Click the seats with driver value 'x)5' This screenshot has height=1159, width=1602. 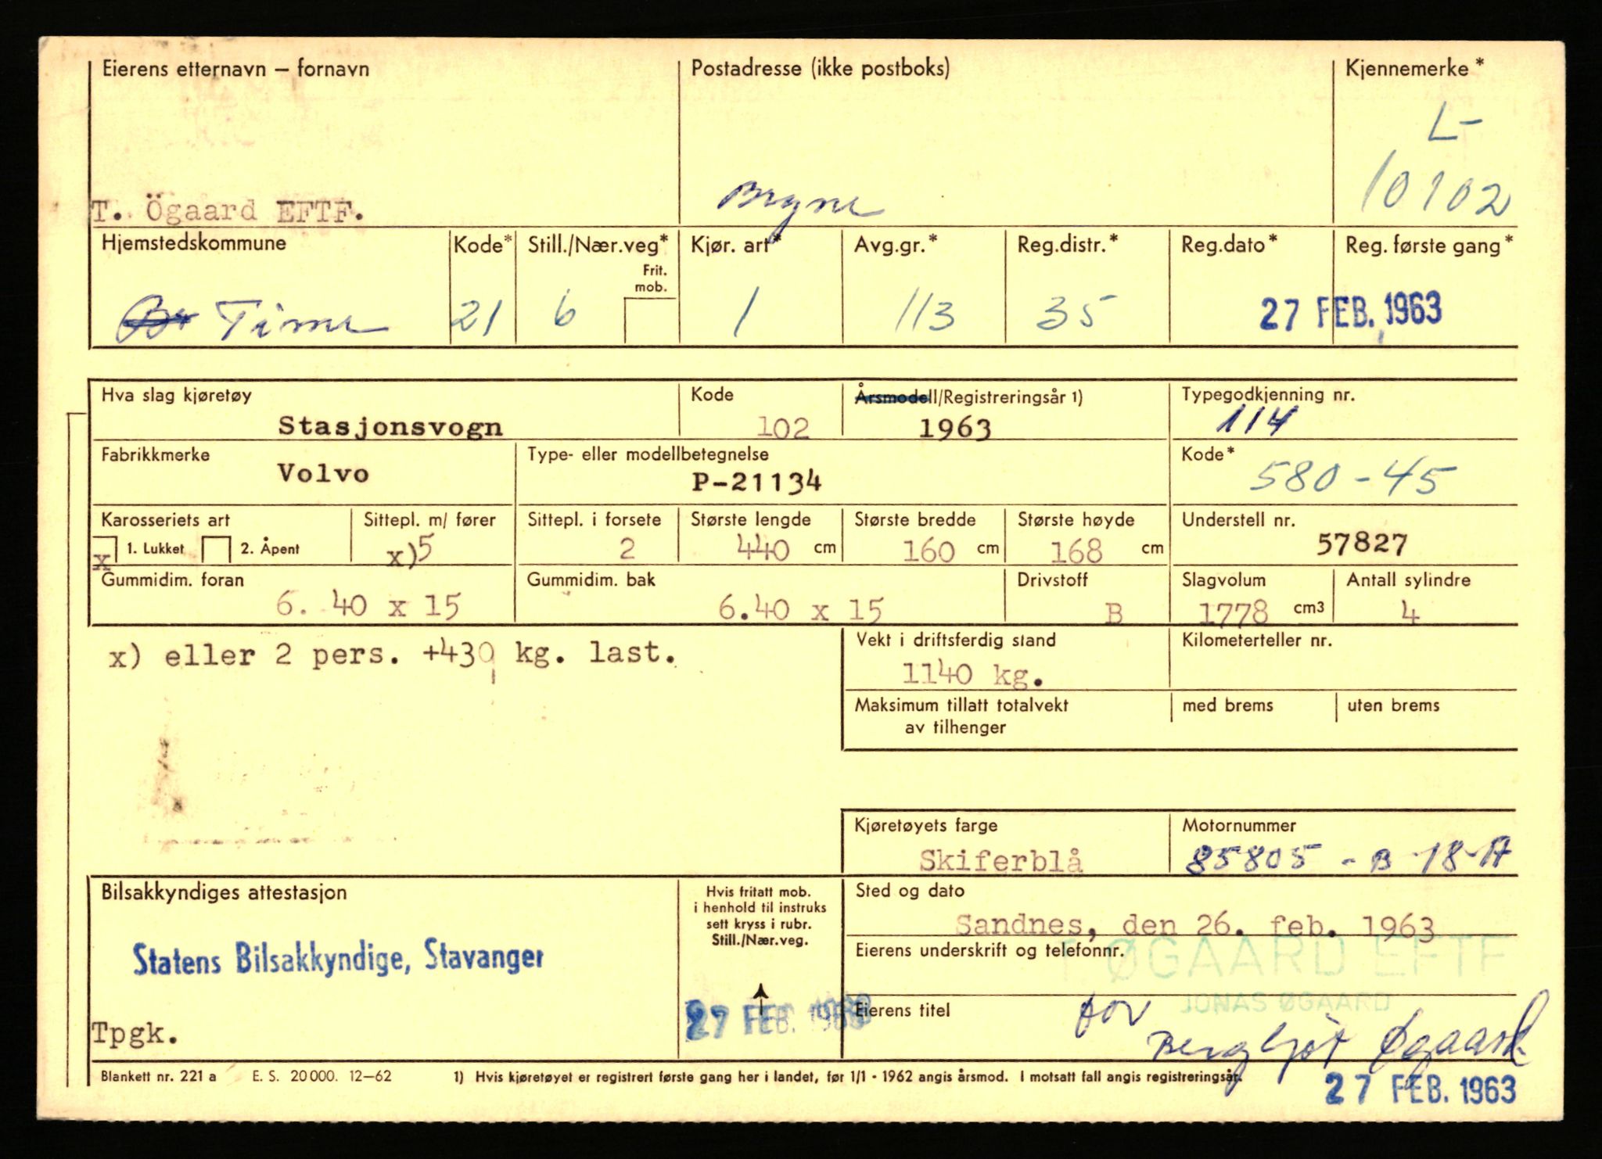click(411, 552)
